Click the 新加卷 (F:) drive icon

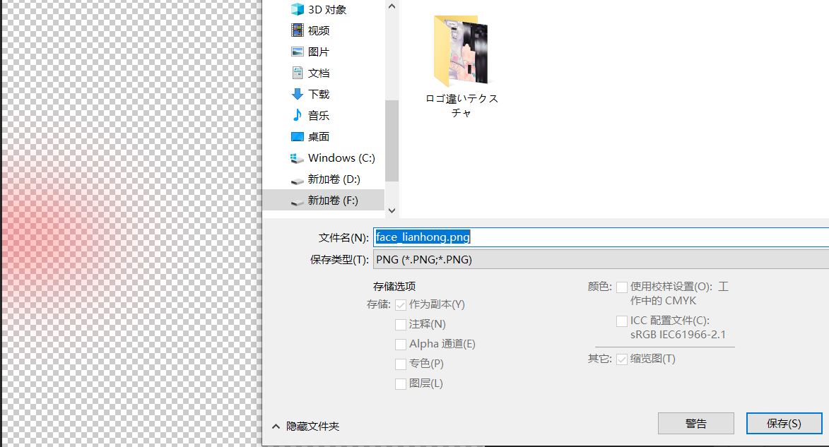297,202
